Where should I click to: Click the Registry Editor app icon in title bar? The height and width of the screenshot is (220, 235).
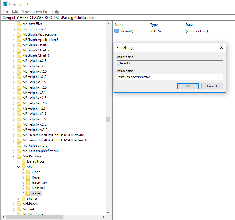click(x=5, y=4)
